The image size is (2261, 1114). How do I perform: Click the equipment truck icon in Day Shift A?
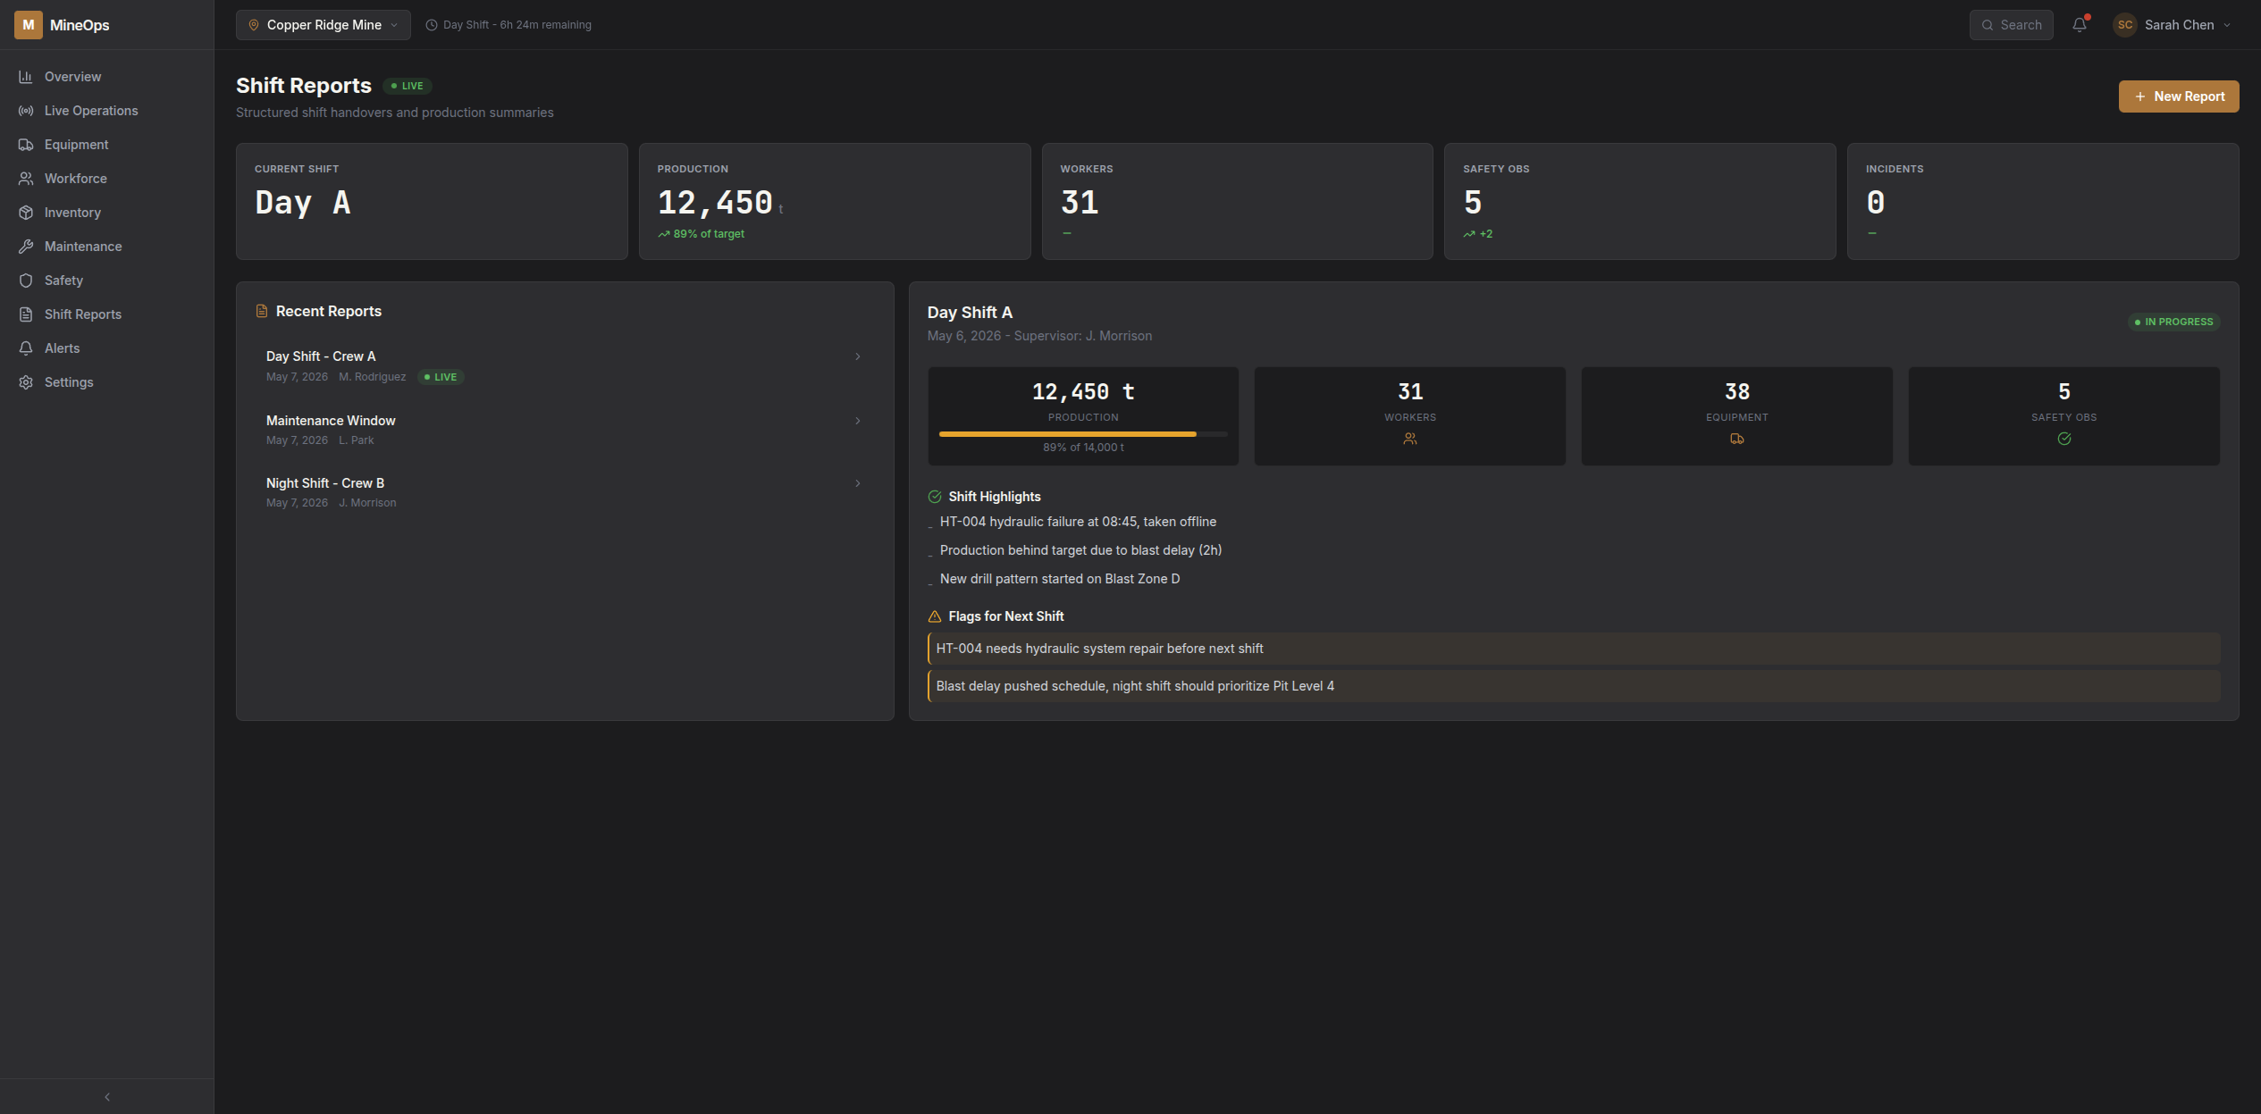pos(1737,439)
